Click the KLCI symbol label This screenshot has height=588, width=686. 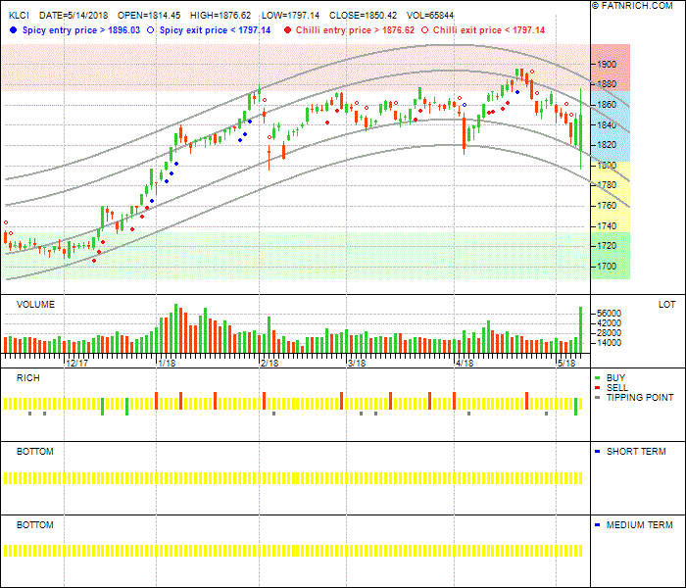tap(18, 17)
